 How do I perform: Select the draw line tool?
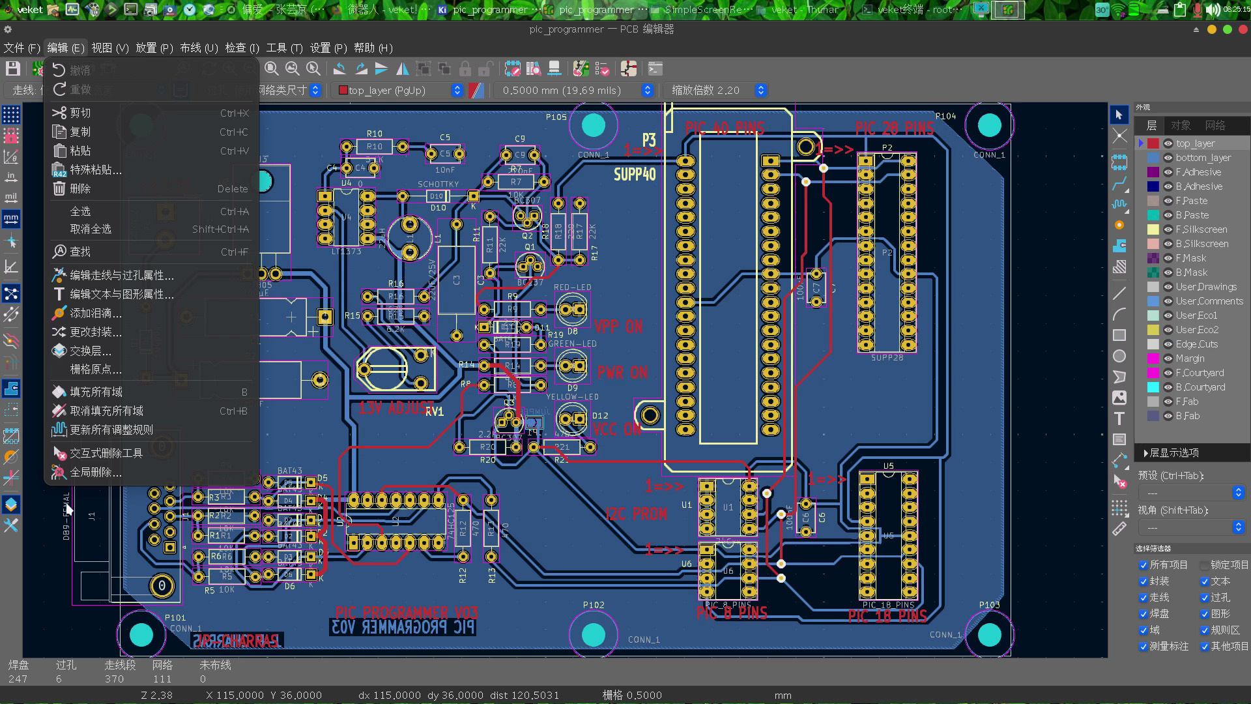point(1119,293)
